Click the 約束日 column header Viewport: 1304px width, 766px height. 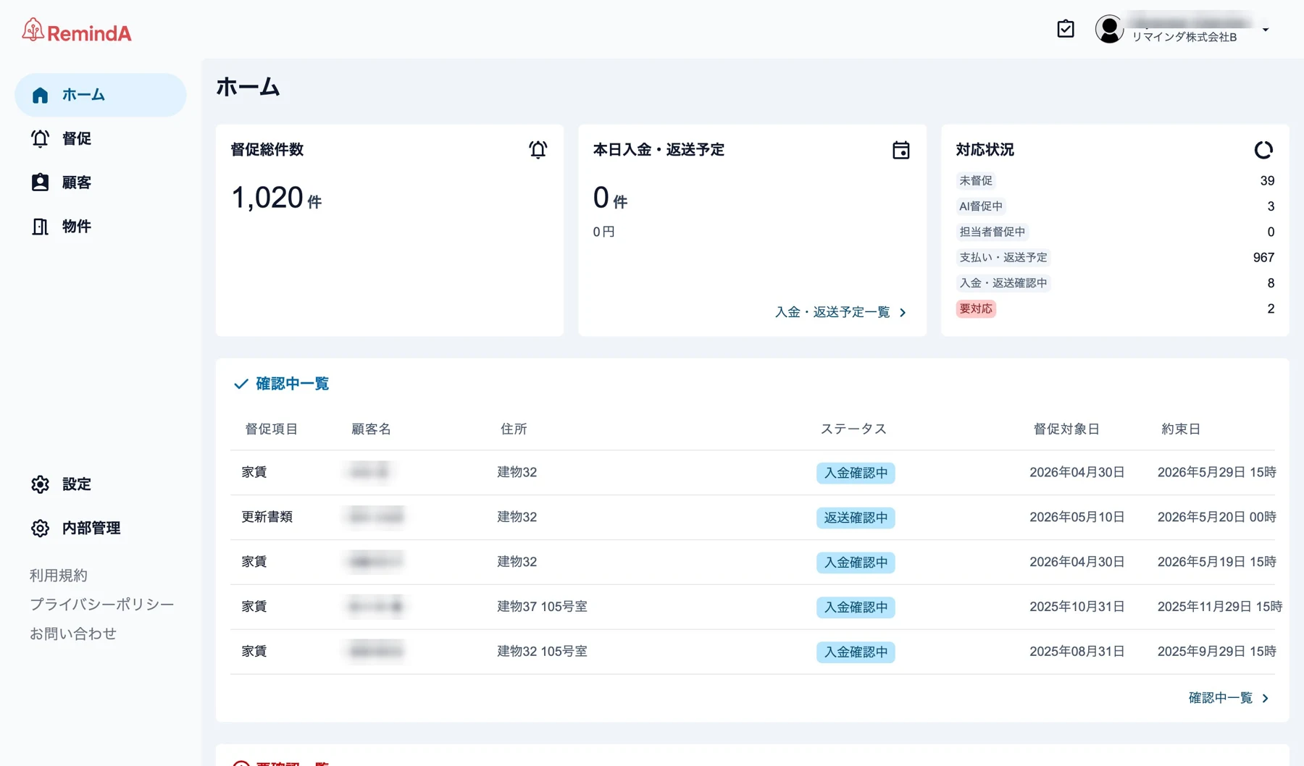(1181, 429)
